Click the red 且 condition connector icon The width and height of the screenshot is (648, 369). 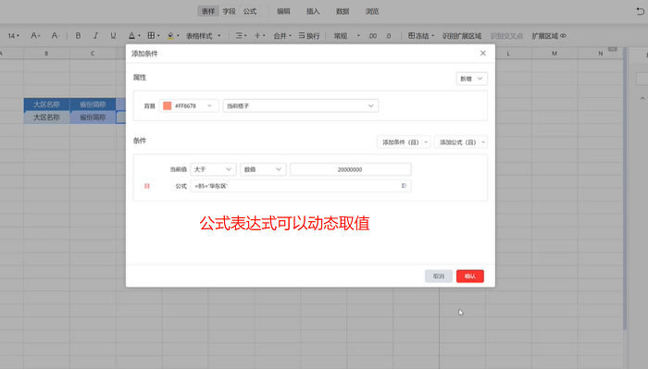click(146, 186)
